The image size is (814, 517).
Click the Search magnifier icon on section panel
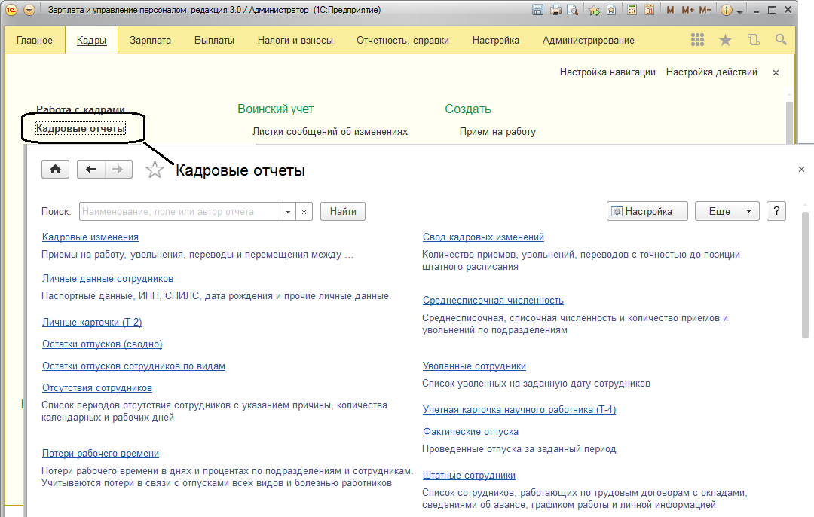coord(781,40)
